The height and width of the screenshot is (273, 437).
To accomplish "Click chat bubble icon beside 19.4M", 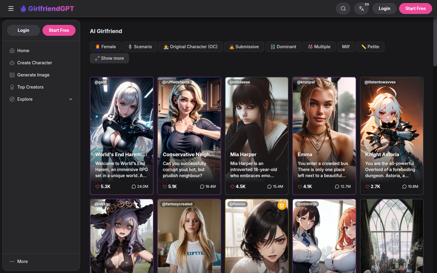I will click(x=202, y=187).
